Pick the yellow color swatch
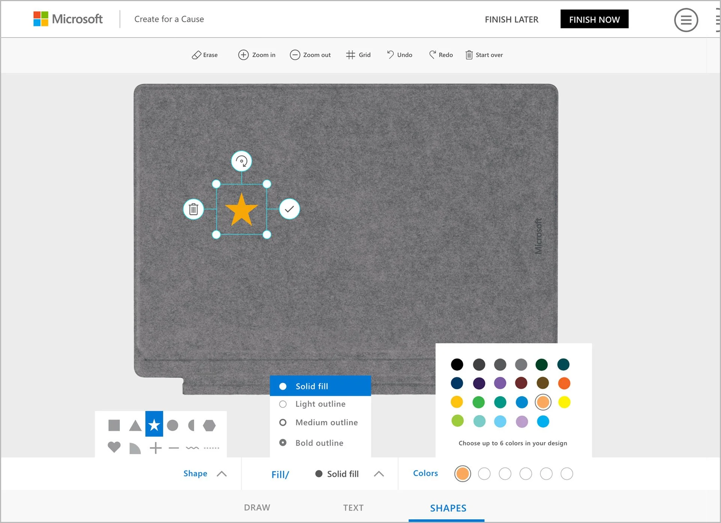Screen dimensions: 721x523 coord(564,402)
